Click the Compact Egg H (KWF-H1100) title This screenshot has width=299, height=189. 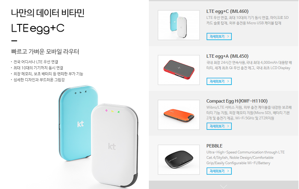click(x=237, y=101)
